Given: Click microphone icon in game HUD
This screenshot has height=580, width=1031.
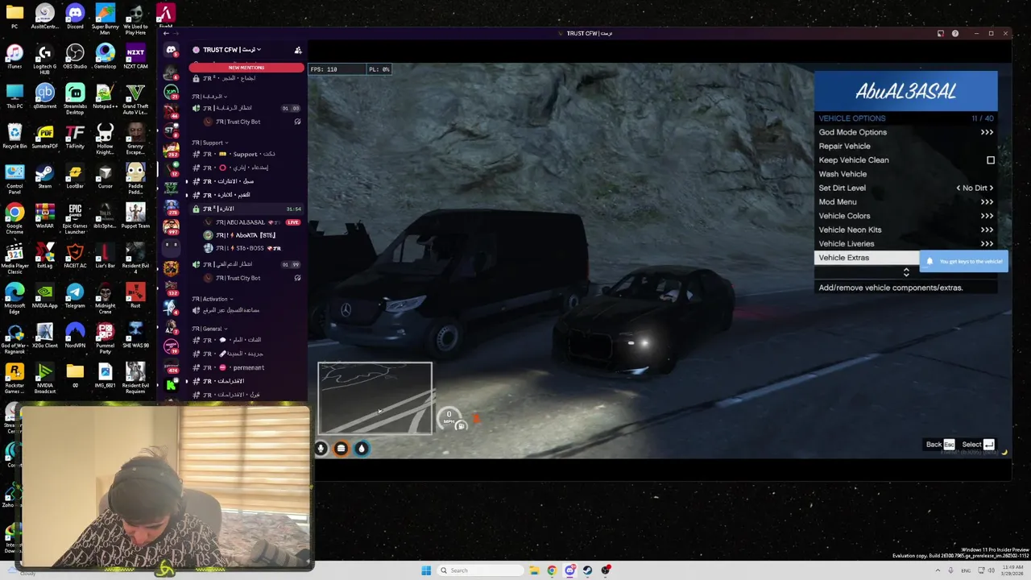Looking at the screenshot, I should pos(321,449).
